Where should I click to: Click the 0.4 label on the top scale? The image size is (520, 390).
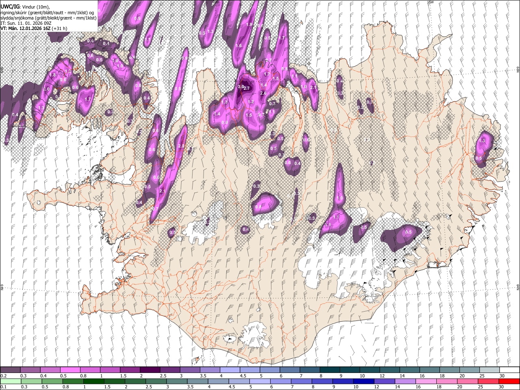tap(43, 376)
